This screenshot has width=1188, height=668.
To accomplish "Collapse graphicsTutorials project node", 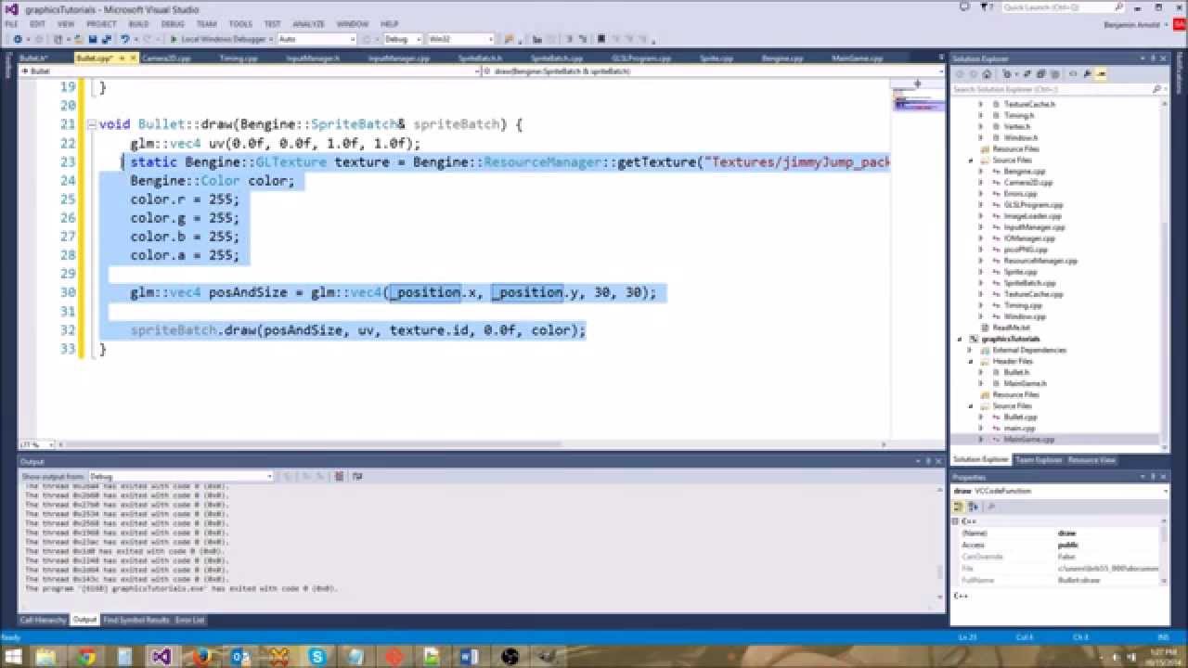I will (961, 339).
